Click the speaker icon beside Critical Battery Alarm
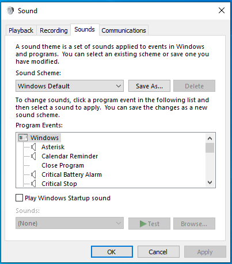232x264 pixels. pos(33,174)
